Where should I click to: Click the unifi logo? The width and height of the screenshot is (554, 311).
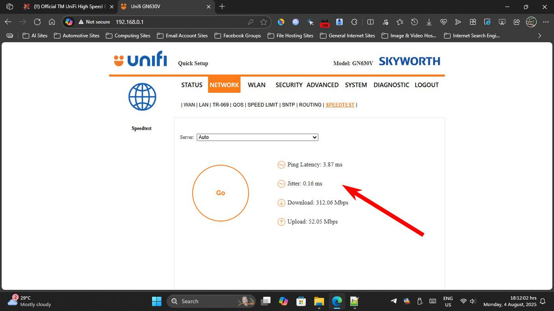140,59
